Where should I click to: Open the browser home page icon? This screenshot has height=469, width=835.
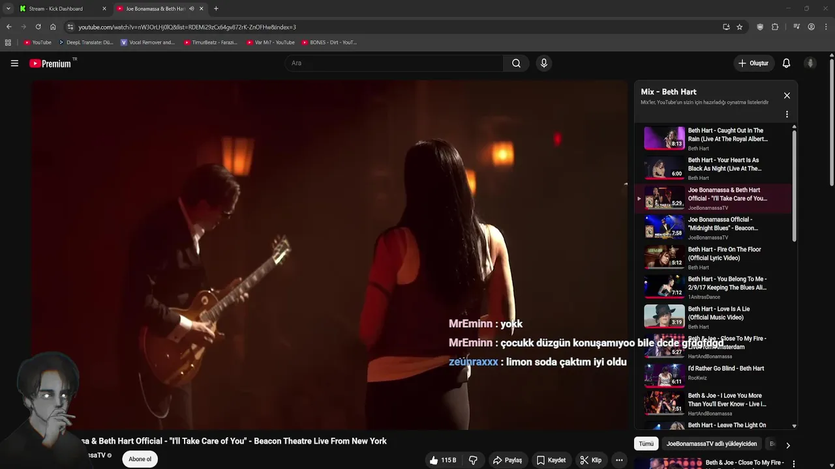pos(53,27)
